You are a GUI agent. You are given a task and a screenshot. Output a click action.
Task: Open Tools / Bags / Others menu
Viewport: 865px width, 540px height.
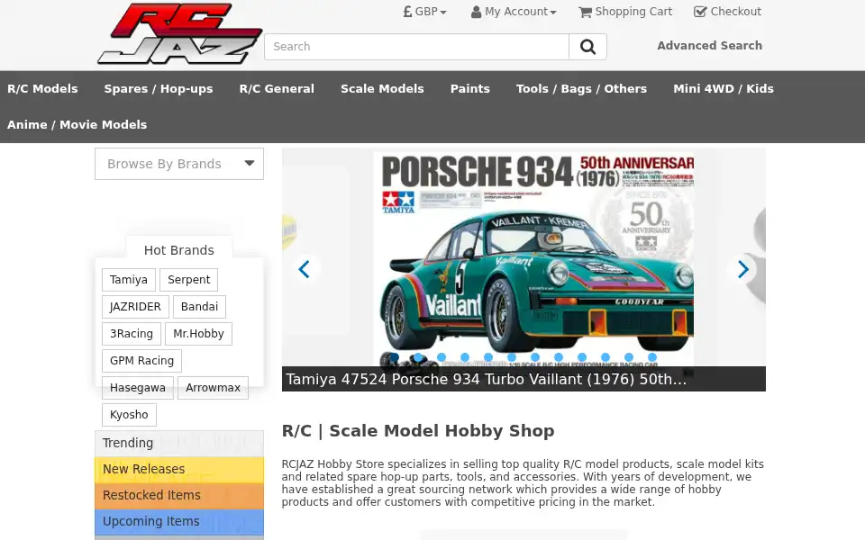click(x=581, y=89)
